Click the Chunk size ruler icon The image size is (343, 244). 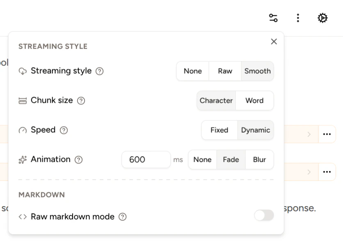[x=23, y=101]
